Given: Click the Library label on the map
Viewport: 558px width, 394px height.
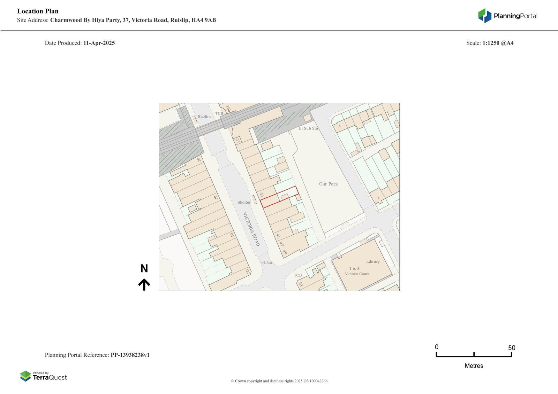Looking at the screenshot, I should tap(373, 261).
